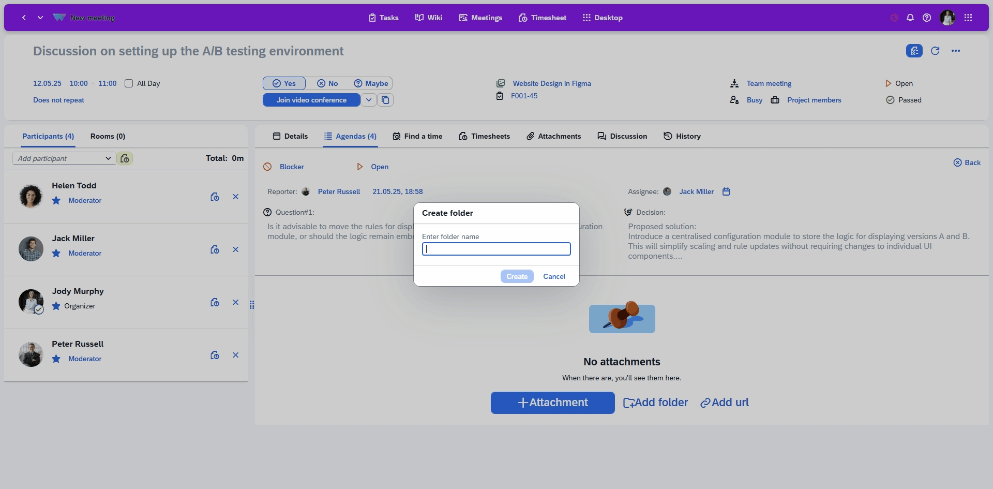Open the Rooms (0) tab
This screenshot has width=993, height=489.
point(108,136)
